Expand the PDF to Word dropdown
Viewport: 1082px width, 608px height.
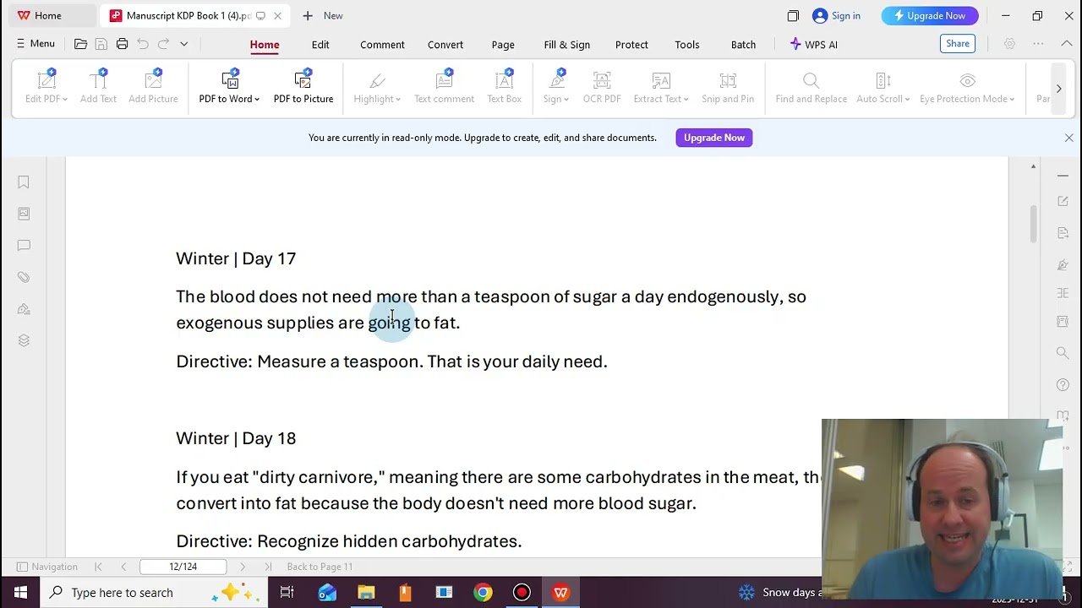pyautogui.click(x=257, y=100)
